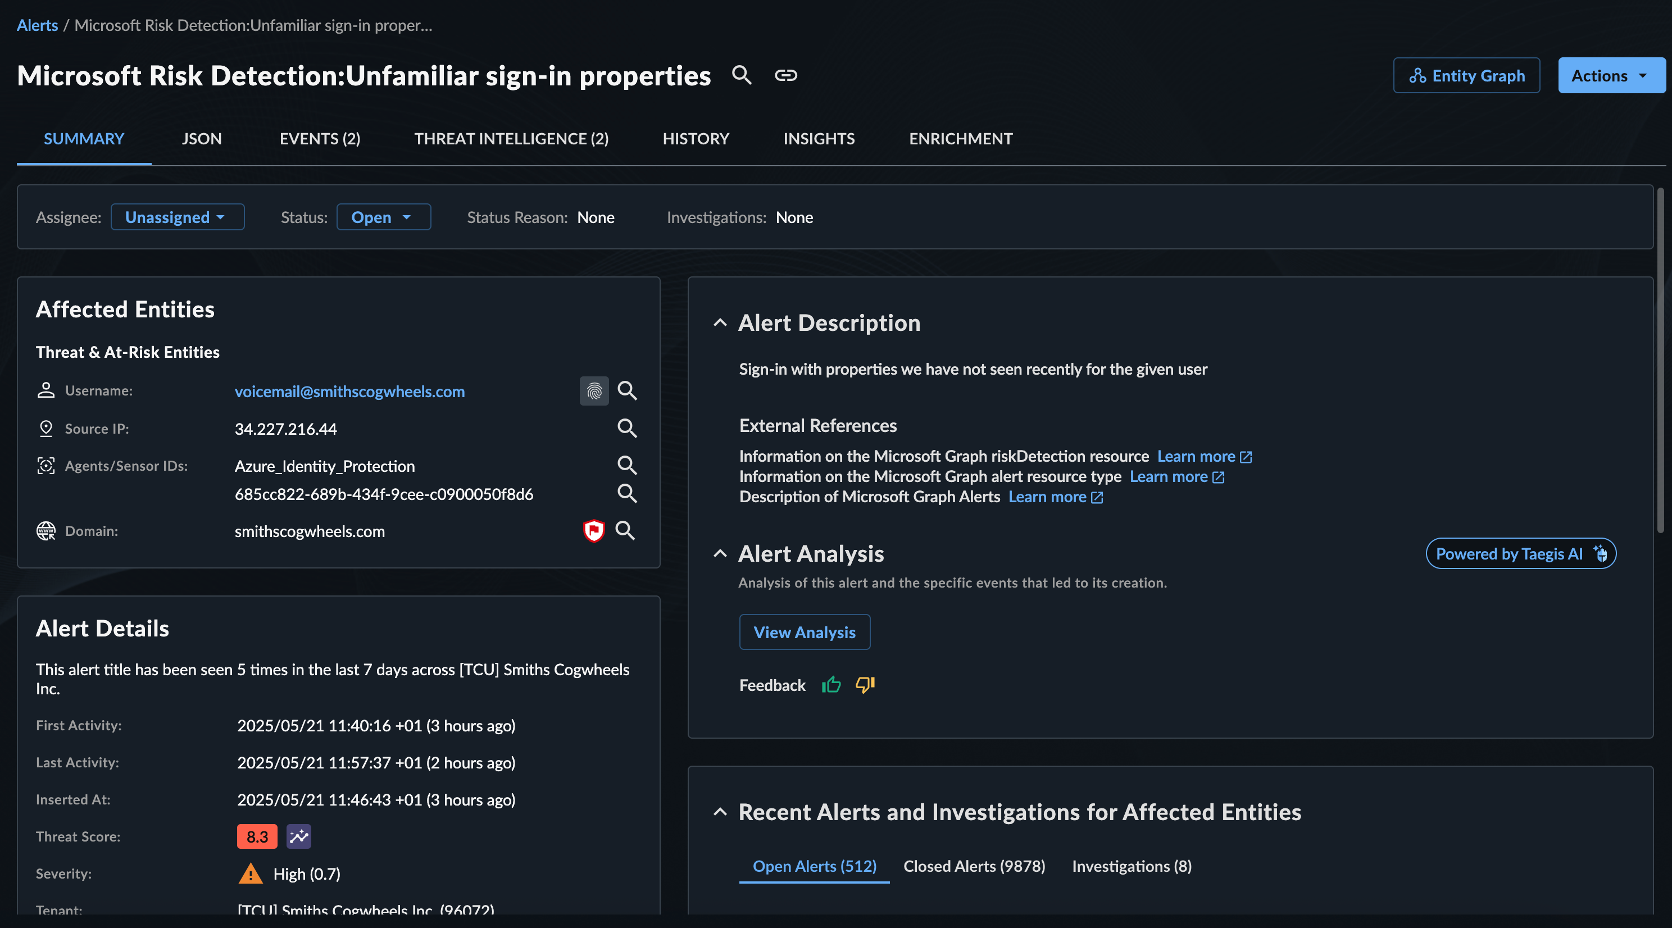This screenshot has width=1672, height=928.
Task: Copy alert link using chain icon
Action: (785, 75)
